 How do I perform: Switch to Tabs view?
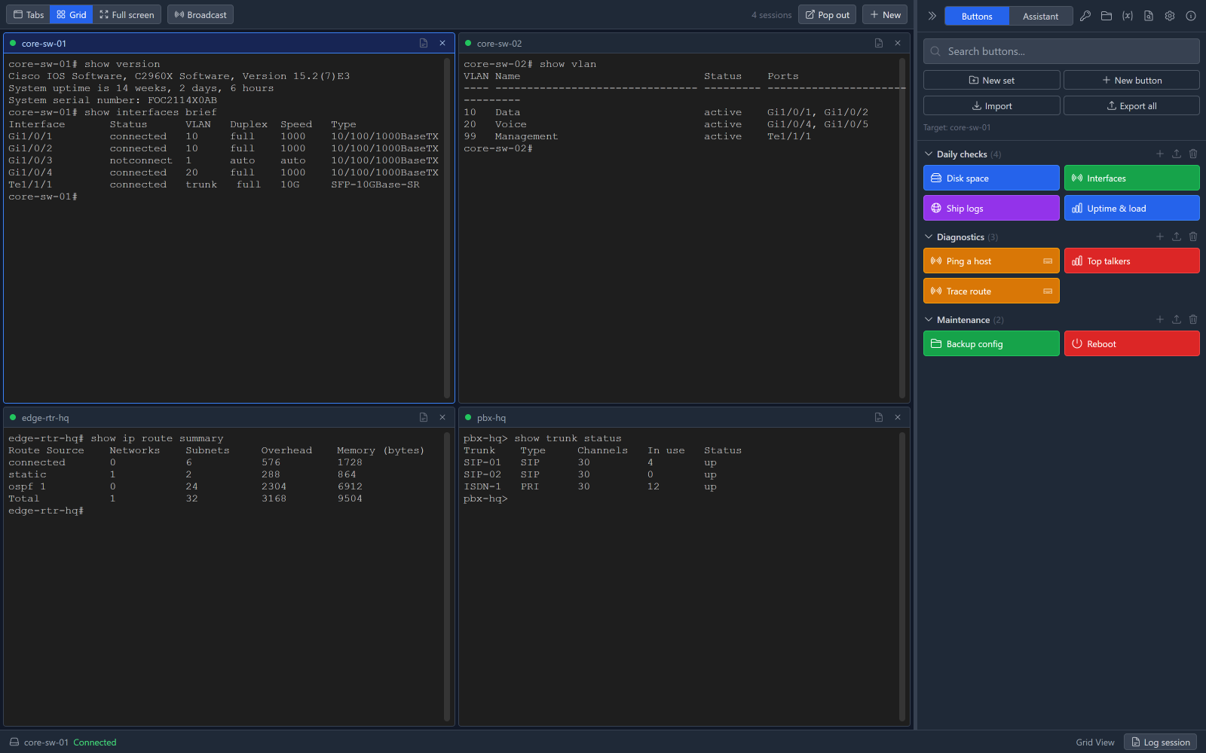pyautogui.click(x=29, y=14)
